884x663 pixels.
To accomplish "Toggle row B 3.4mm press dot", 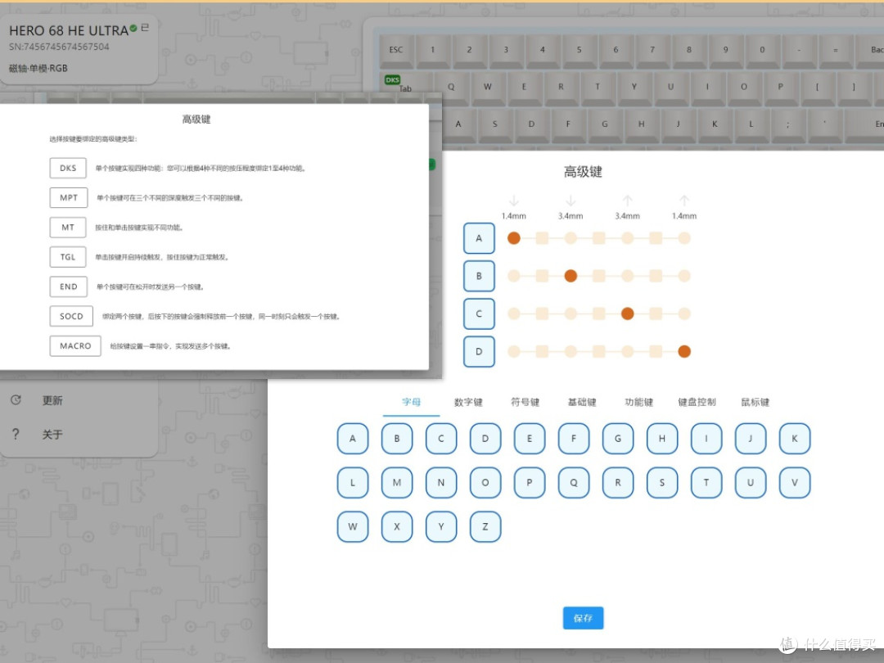I will tap(571, 276).
